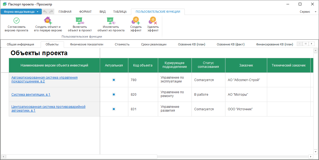Click the Включить объект в проект icon

(x=79, y=21)
